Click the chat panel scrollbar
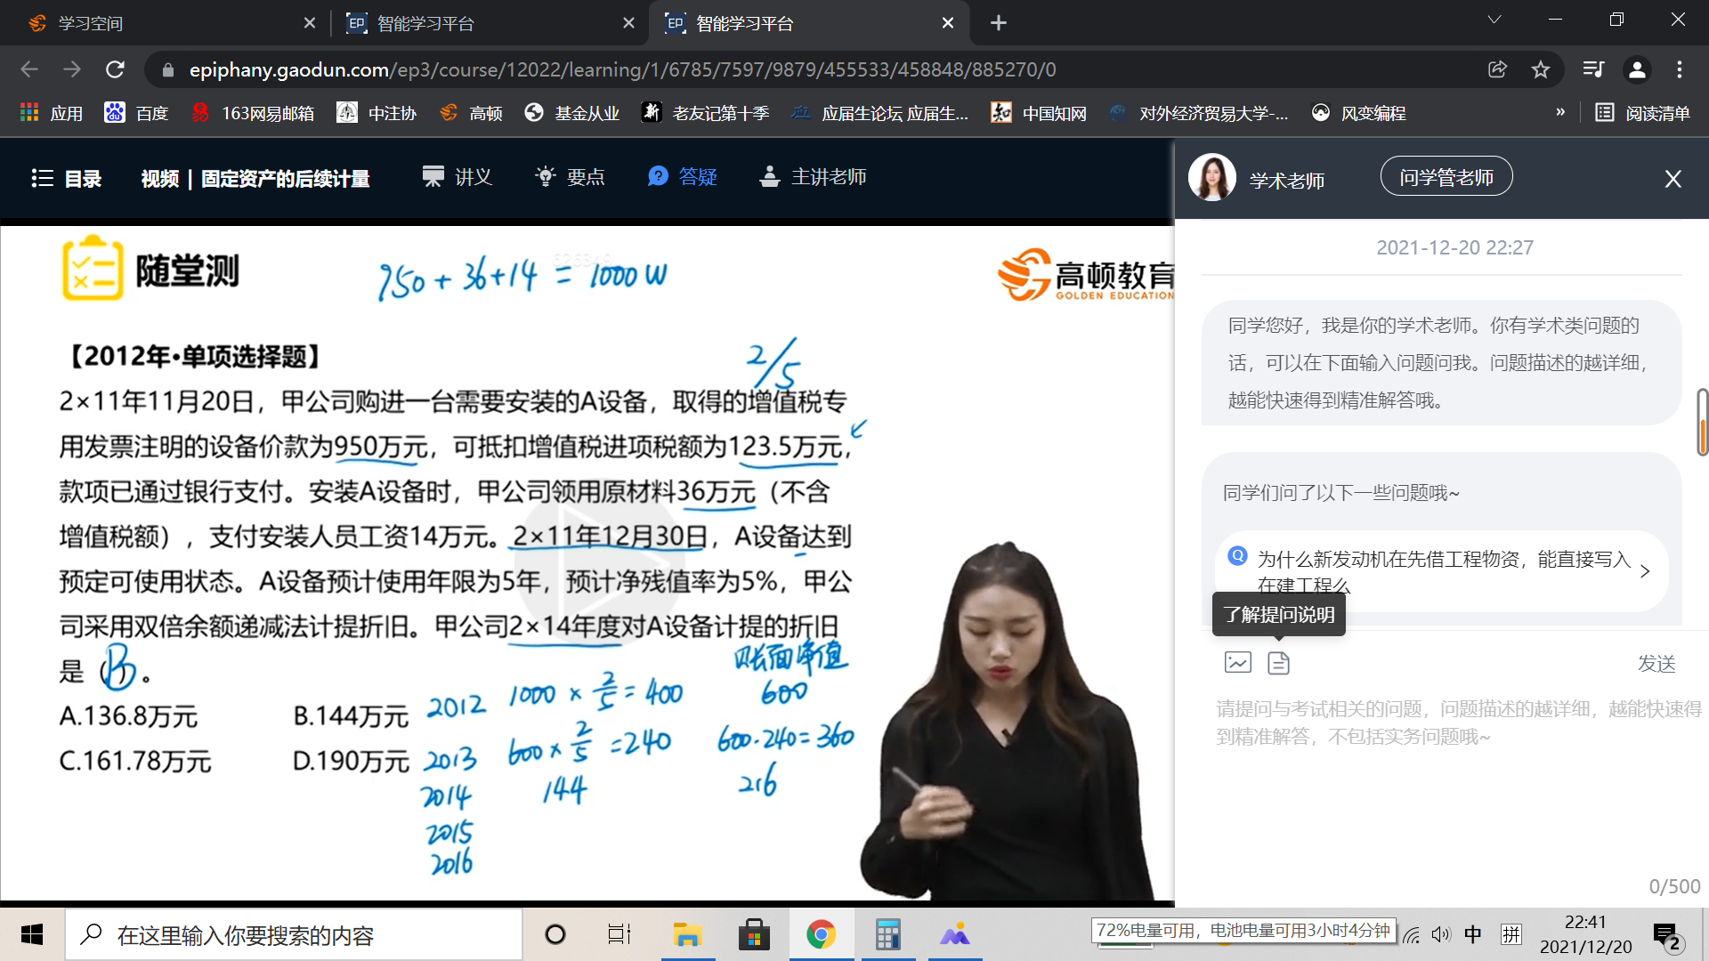This screenshot has width=1709, height=961. [1702, 422]
